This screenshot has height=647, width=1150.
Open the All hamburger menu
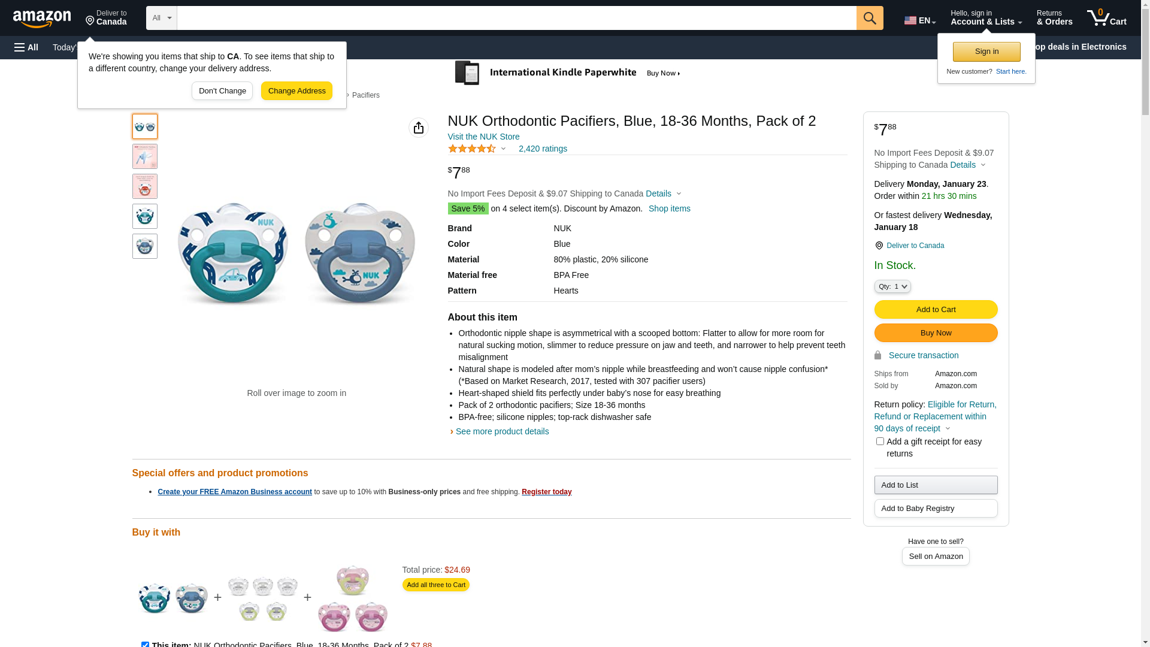26,47
